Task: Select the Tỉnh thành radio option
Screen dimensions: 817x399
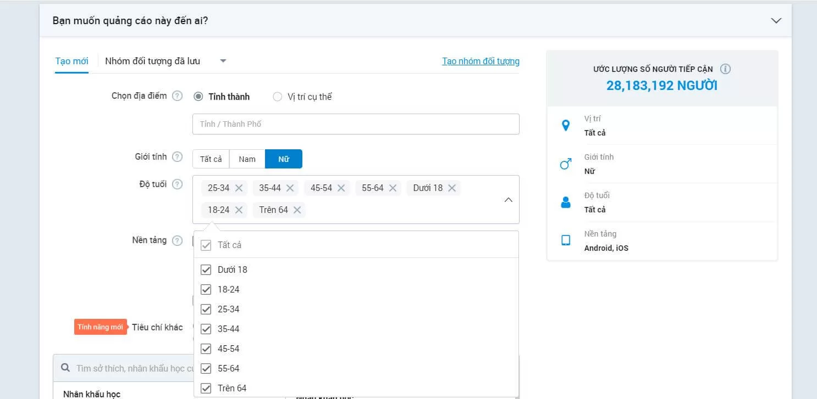Action: pyautogui.click(x=198, y=97)
